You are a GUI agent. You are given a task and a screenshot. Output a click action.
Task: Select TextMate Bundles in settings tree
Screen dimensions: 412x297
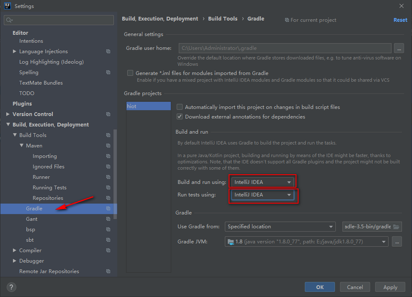coord(41,83)
